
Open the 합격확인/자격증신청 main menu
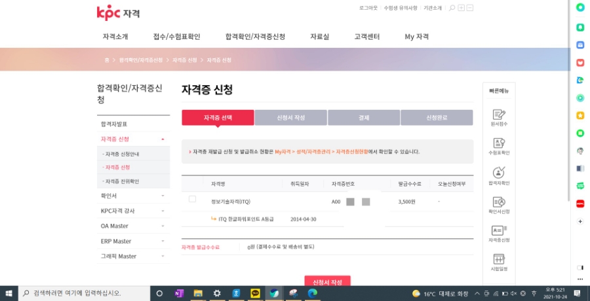click(255, 37)
